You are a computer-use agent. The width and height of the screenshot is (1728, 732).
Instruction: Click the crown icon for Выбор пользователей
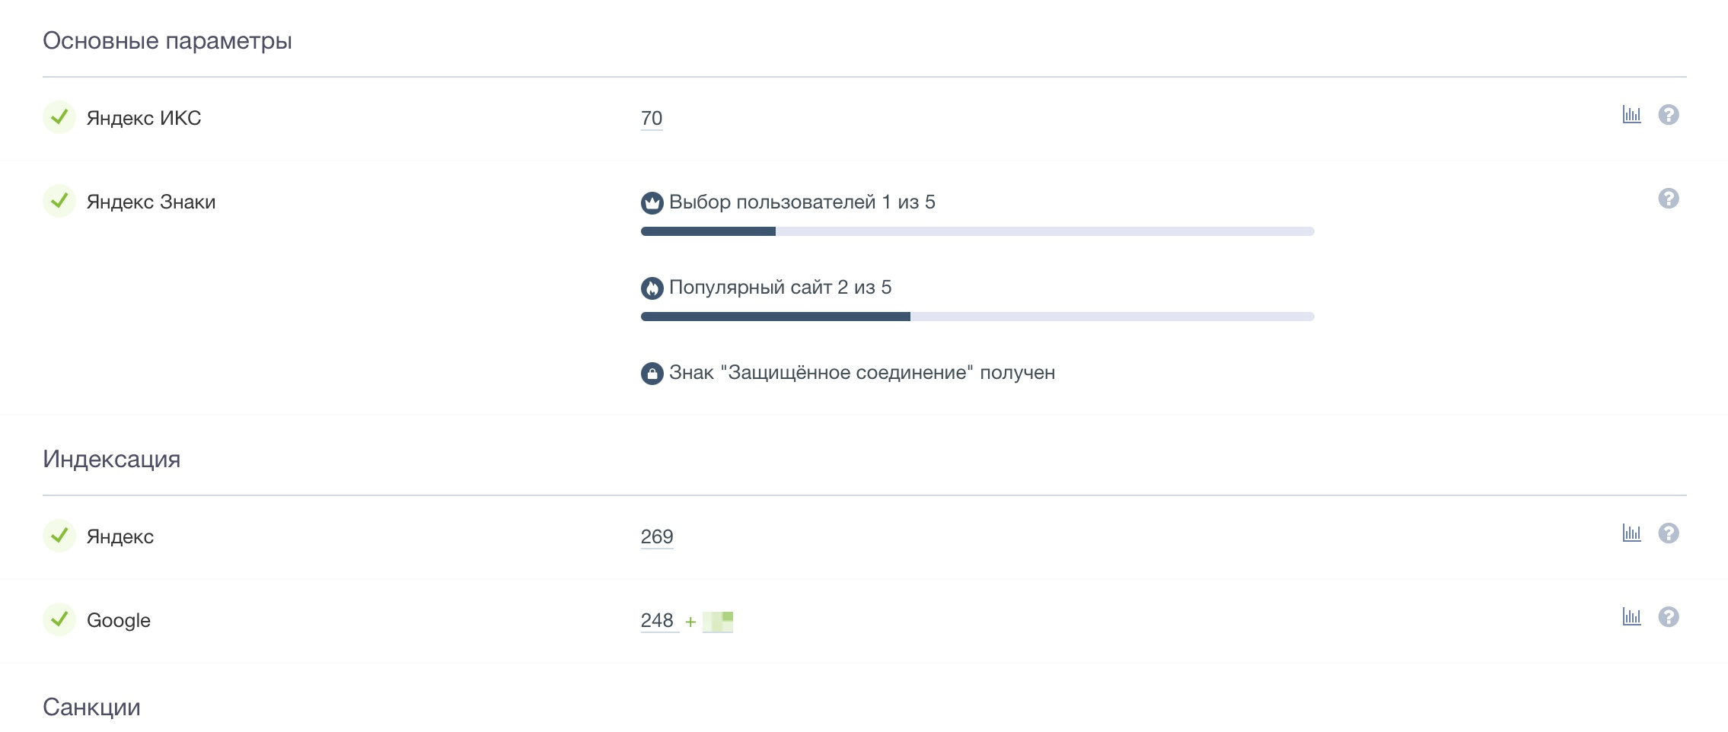tap(652, 203)
